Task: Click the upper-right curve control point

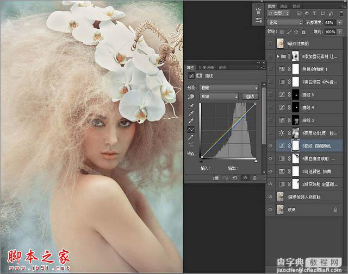Action: [x=255, y=104]
